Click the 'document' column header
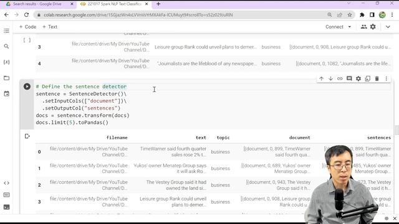This screenshot has width=399, height=224. point(299,138)
